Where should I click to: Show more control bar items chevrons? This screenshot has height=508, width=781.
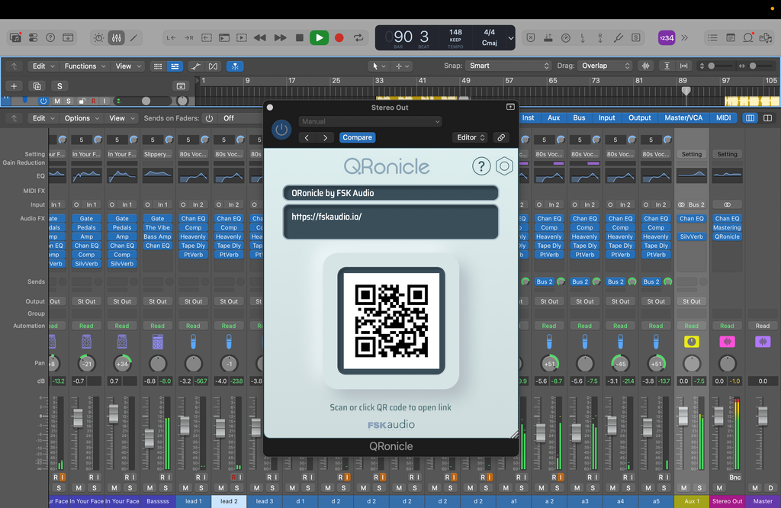[x=685, y=38]
